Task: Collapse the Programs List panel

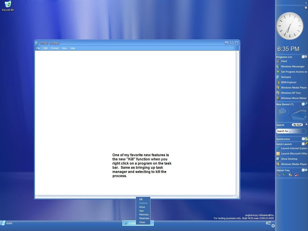Action: coord(303,57)
